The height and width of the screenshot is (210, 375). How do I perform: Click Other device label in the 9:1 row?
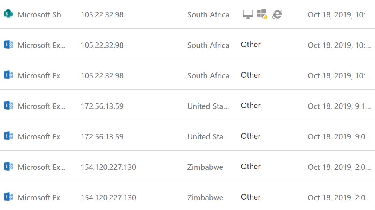(x=250, y=106)
